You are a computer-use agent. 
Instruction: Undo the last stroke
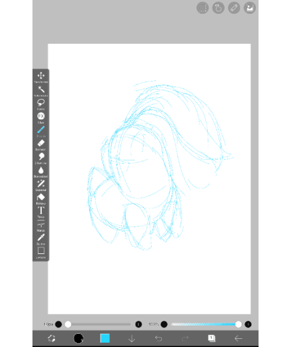[159, 338]
